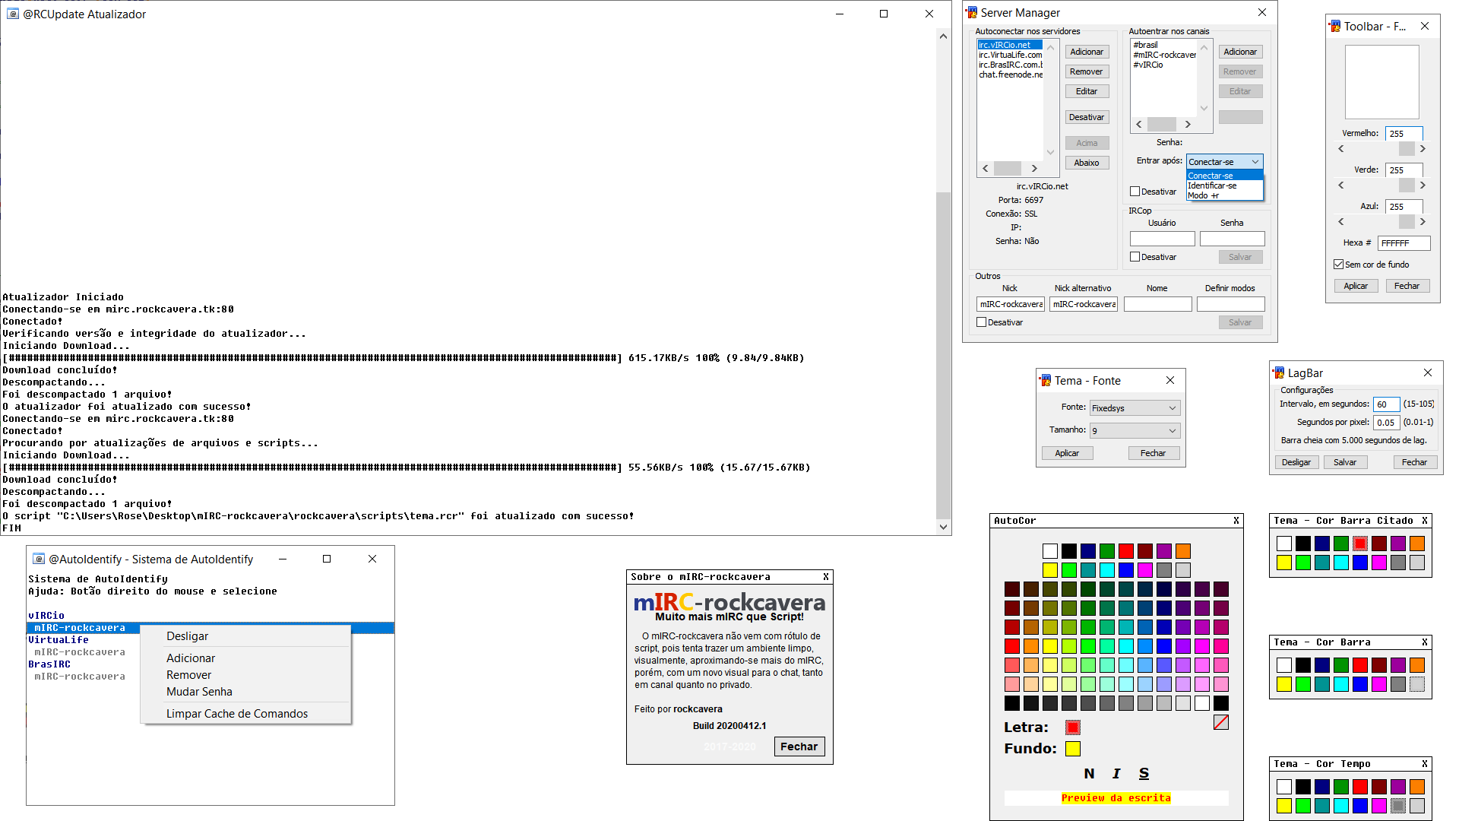Click the @AutoIdentify window title icon
Screen dimensions: 1459x821
tap(39, 559)
